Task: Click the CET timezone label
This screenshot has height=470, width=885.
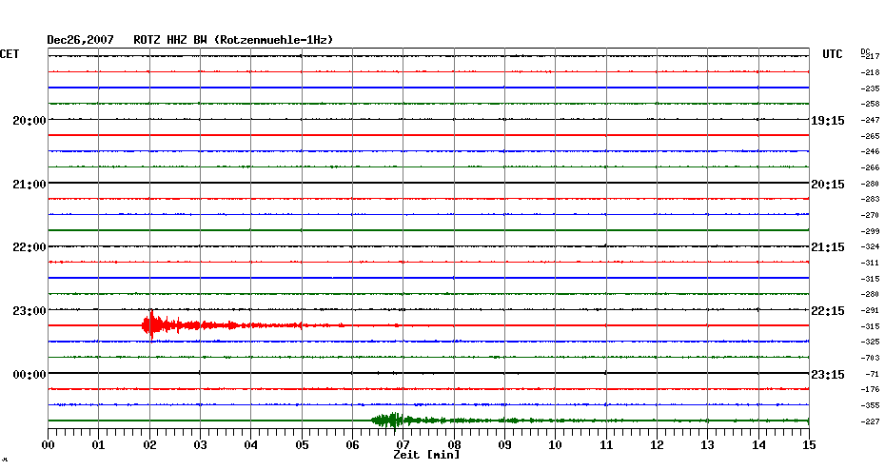Action: (x=10, y=54)
